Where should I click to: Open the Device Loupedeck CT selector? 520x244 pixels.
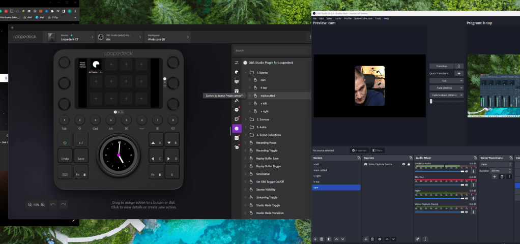69,37
